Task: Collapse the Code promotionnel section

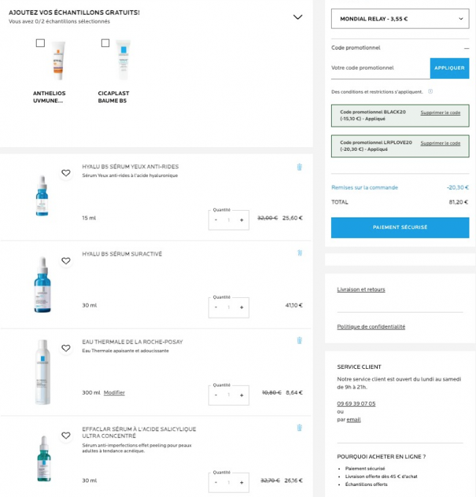Action: click(x=466, y=48)
